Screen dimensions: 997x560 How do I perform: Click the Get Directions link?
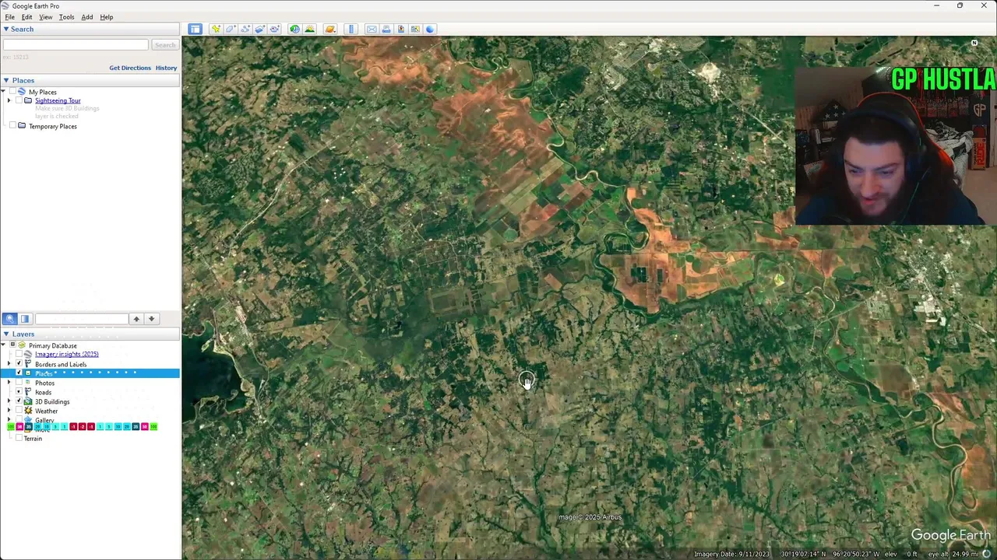pyautogui.click(x=130, y=68)
